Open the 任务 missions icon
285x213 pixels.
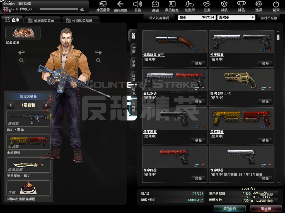[x=207, y=6]
